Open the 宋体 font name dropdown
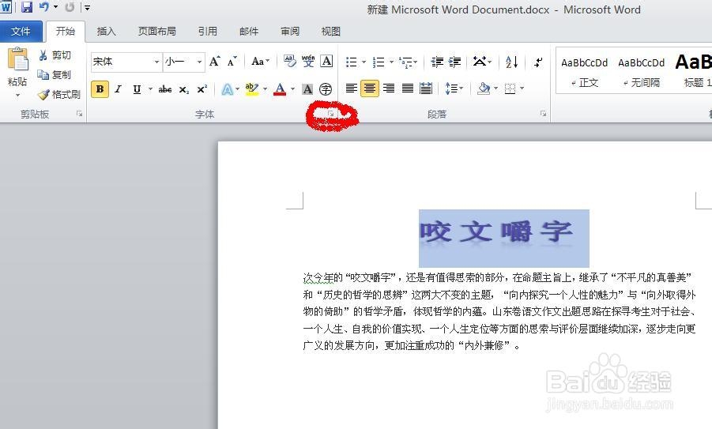This screenshot has height=429, width=712. 156,62
